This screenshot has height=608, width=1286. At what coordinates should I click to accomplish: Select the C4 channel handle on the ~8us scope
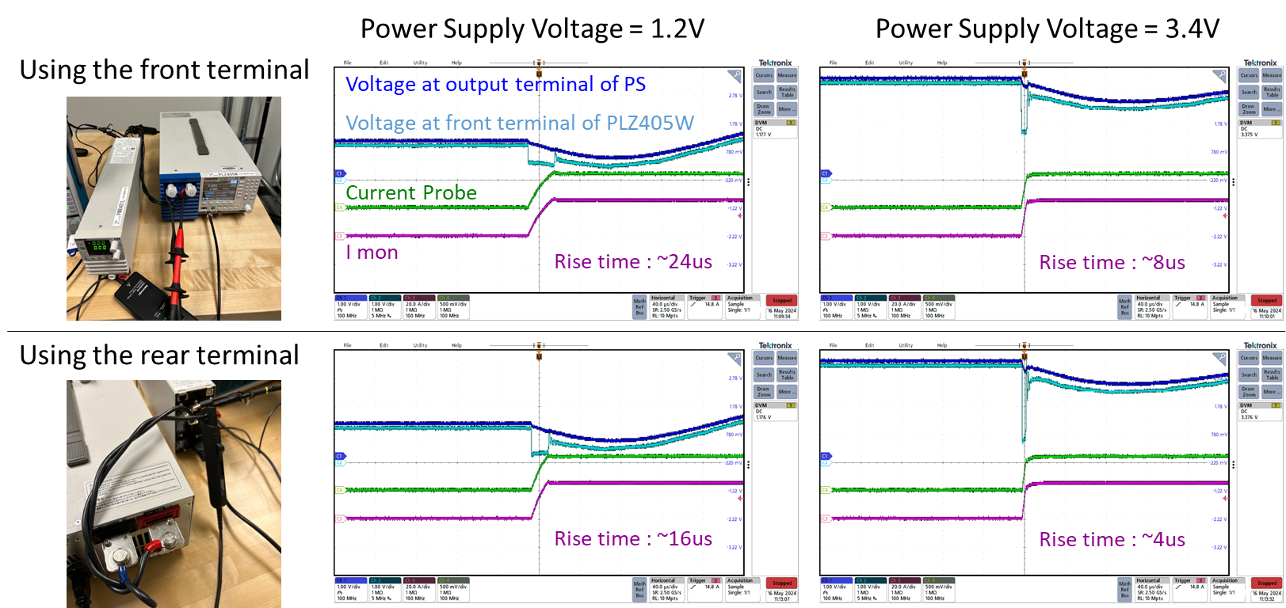[x=825, y=207]
